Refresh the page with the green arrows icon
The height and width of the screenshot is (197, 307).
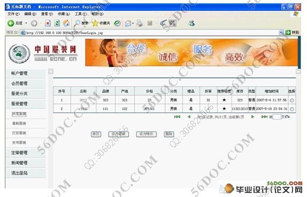pyautogui.click(x=57, y=23)
